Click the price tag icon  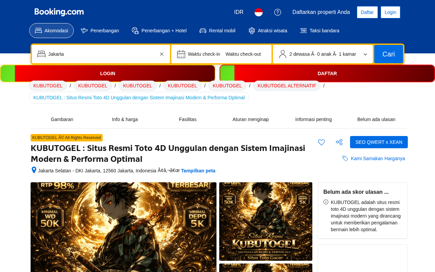pos(345,158)
